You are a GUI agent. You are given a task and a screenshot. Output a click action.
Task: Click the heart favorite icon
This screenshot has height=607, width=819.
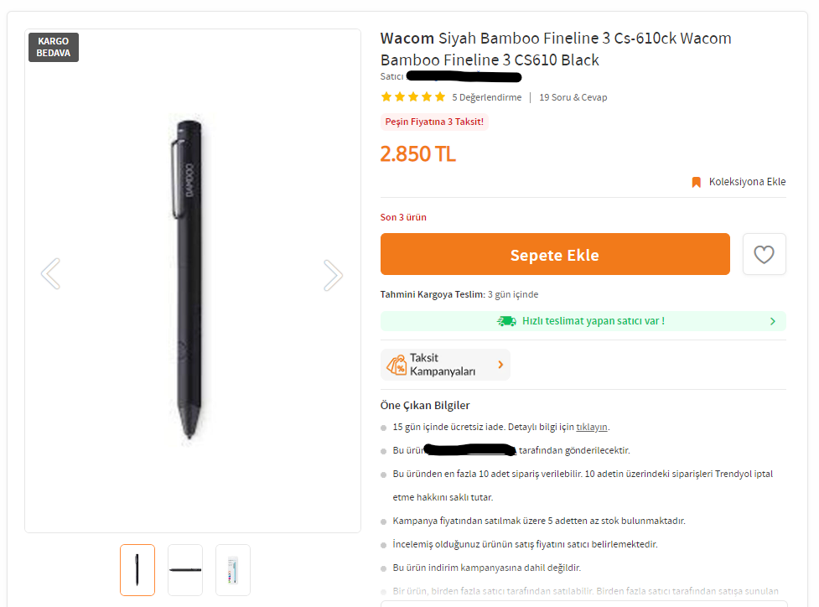[764, 254]
